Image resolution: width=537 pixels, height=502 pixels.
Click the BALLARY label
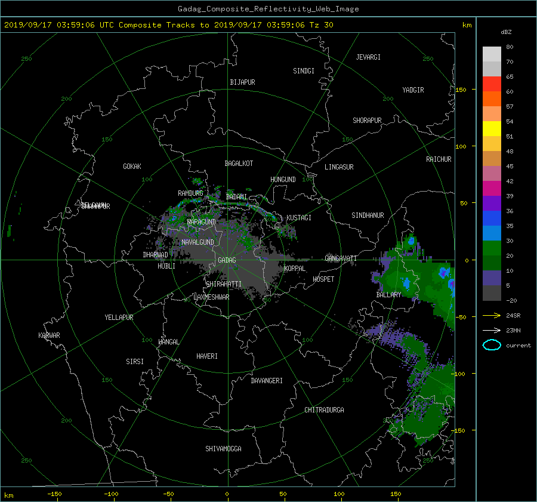click(388, 295)
